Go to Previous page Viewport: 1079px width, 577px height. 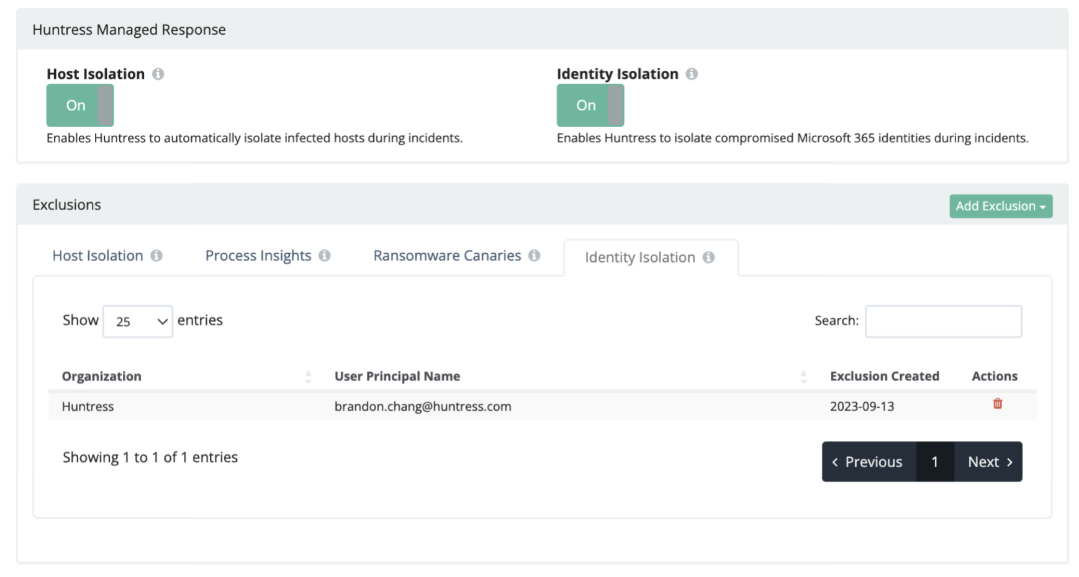coord(869,462)
